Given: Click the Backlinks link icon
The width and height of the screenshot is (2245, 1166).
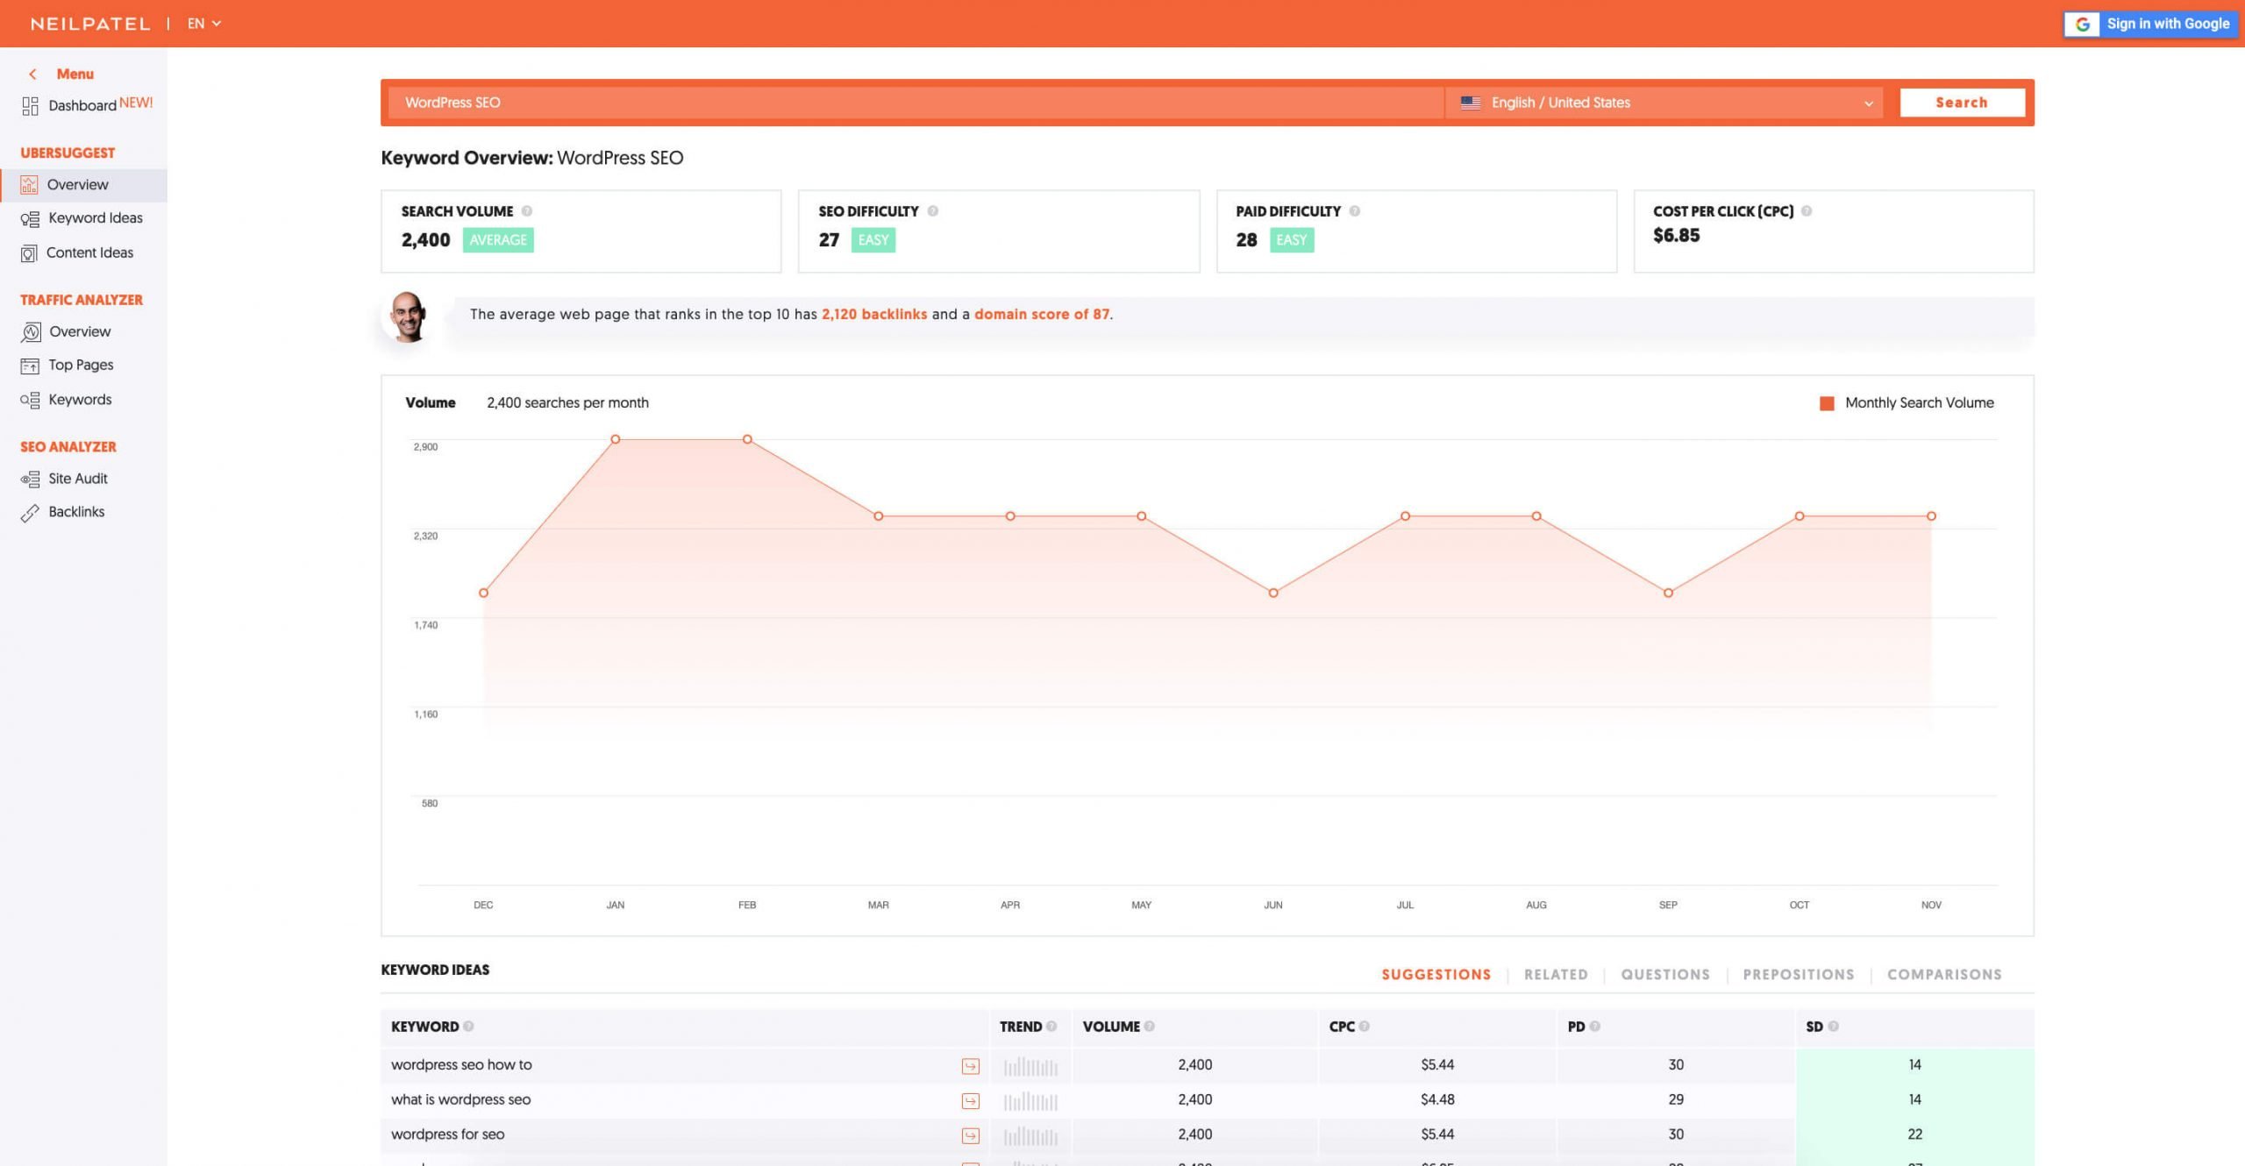Looking at the screenshot, I should (x=30, y=513).
